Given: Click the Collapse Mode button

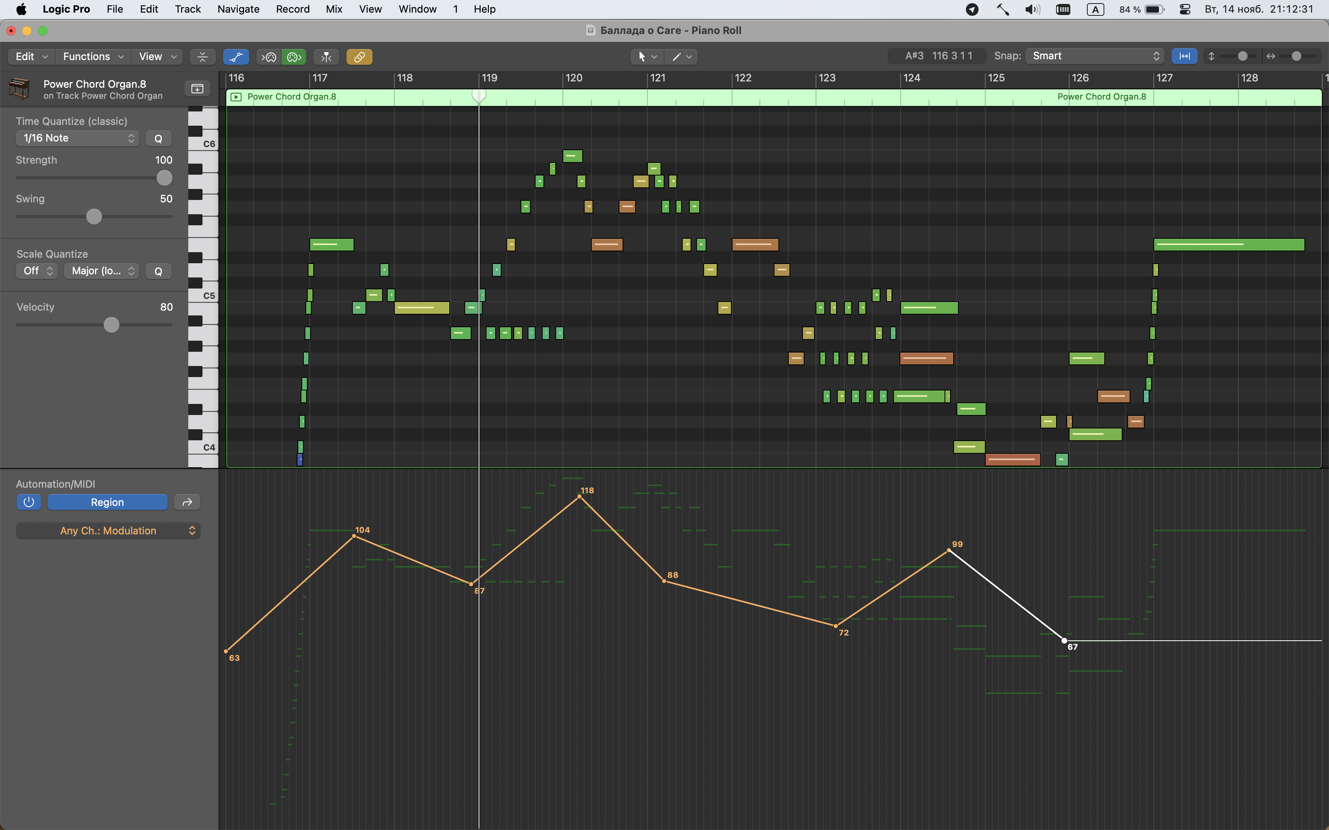Looking at the screenshot, I should pos(202,57).
